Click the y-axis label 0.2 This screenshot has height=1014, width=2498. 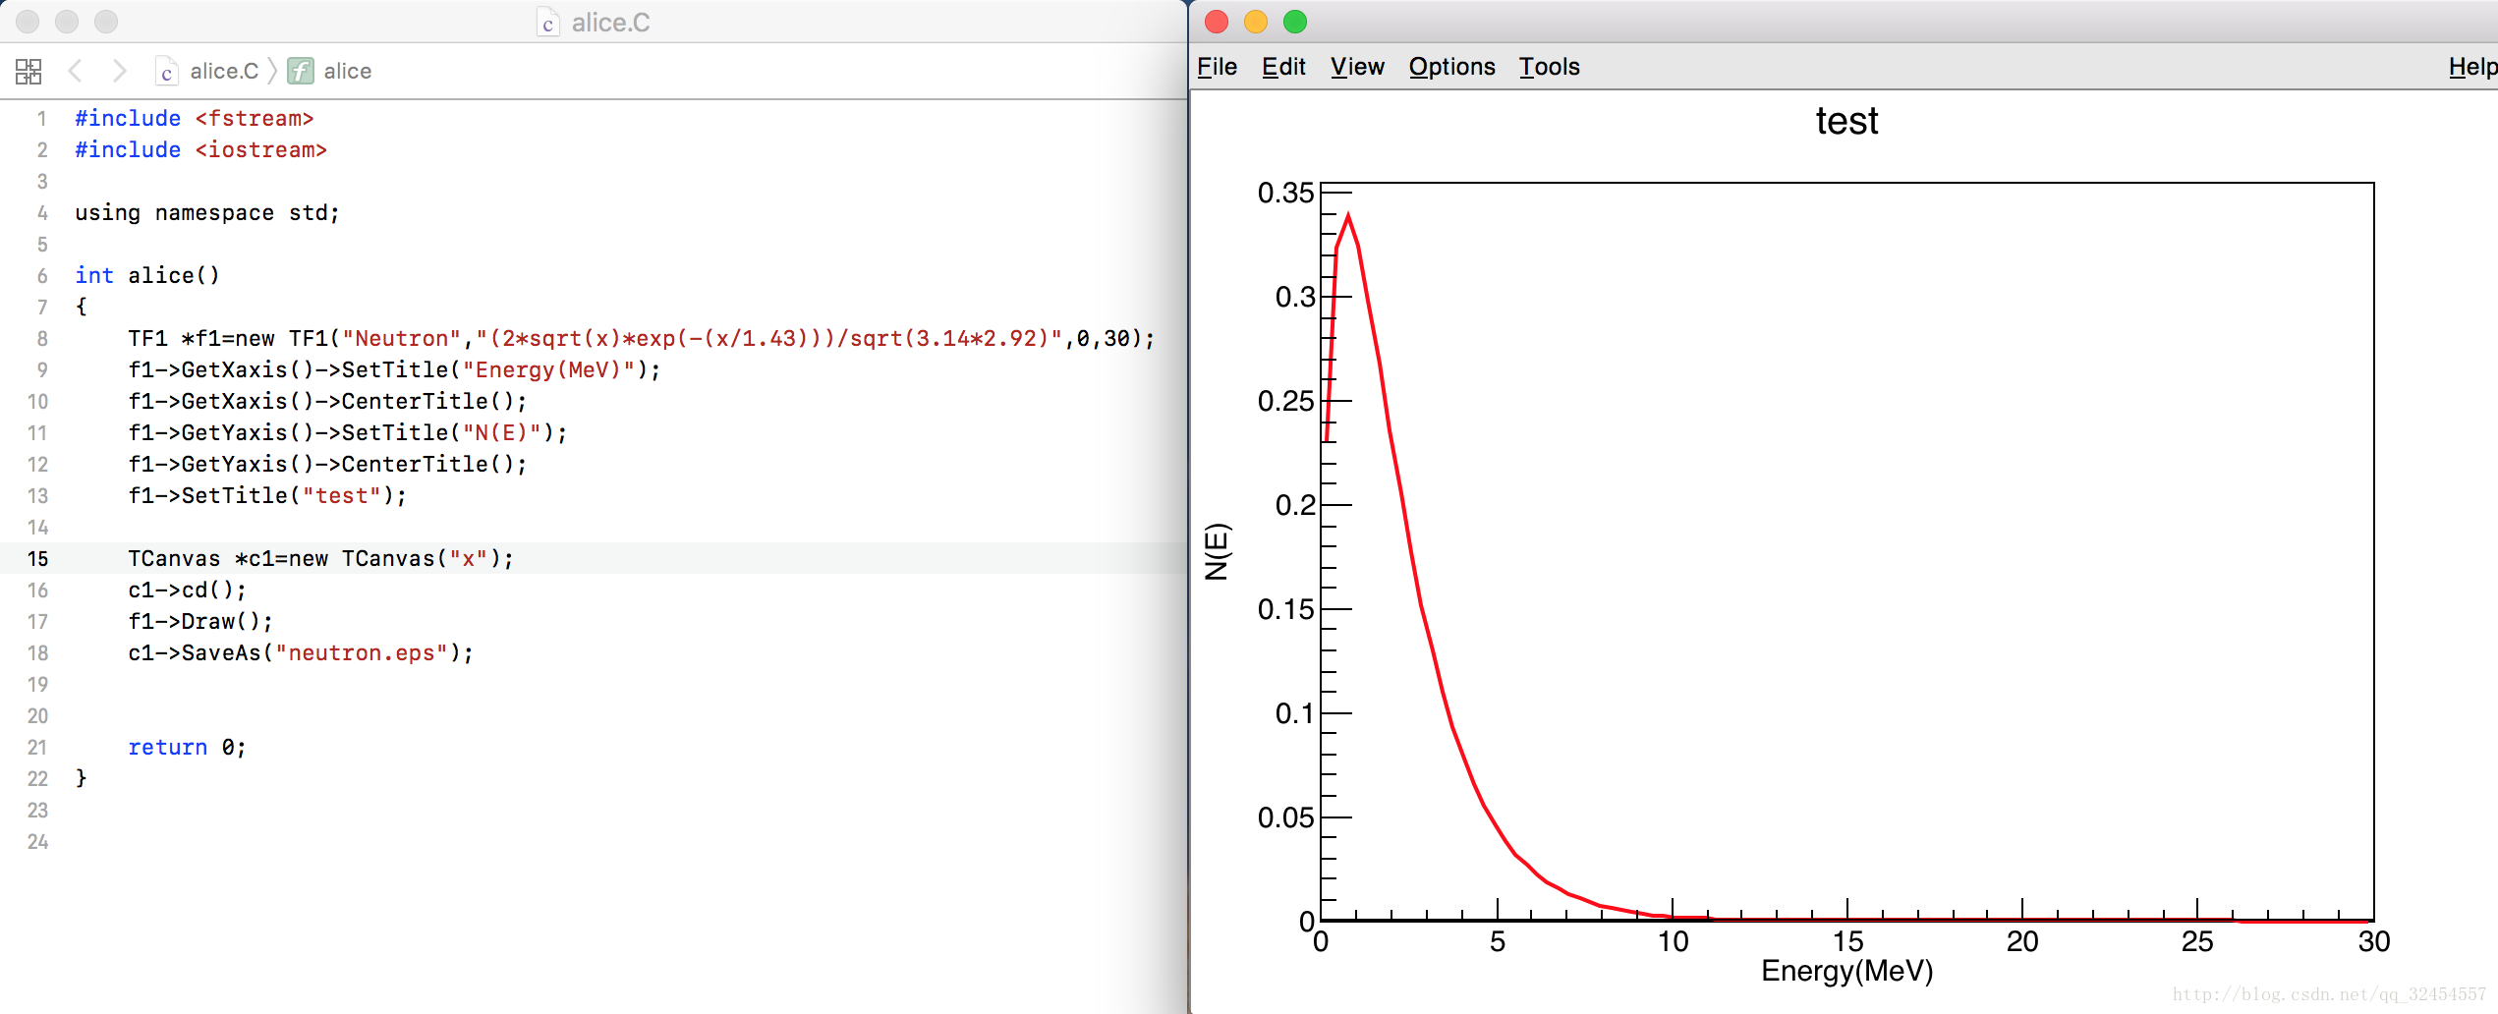1294,505
